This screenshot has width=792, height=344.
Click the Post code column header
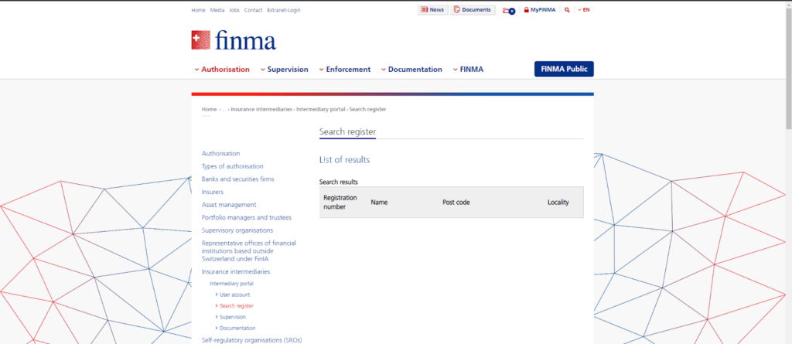click(456, 202)
